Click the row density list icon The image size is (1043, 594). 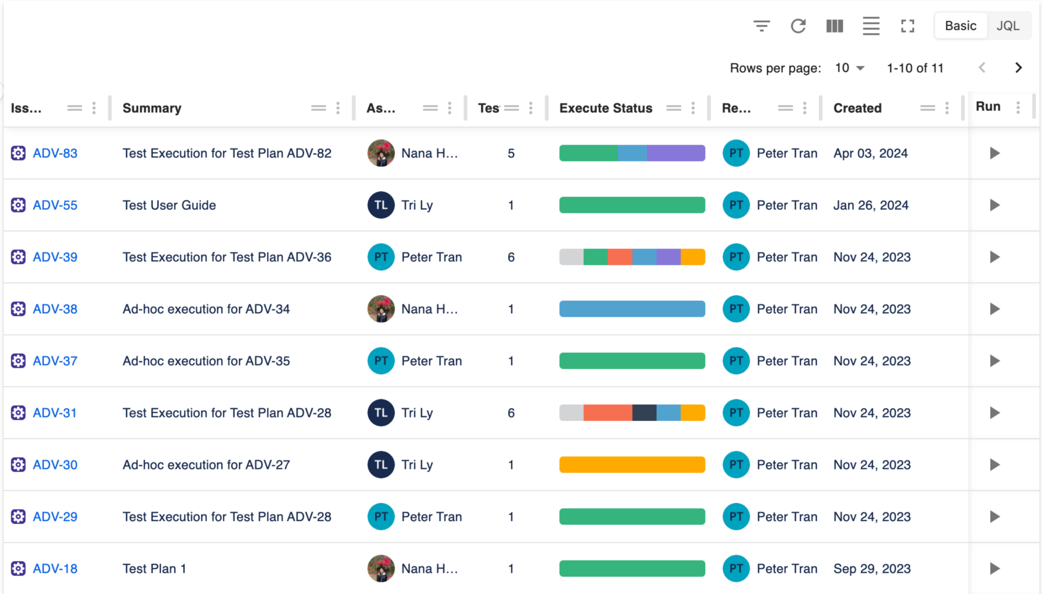[871, 25]
